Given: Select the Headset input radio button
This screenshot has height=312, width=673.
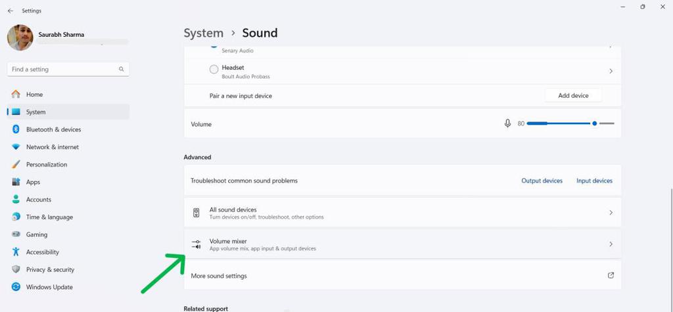Looking at the screenshot, I should click(x=214, y=69).
